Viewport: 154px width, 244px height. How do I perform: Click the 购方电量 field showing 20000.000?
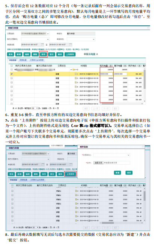tap(107, 74)
